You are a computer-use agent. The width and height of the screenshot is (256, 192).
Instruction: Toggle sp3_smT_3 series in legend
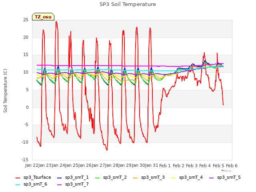[x=149, y=178]
